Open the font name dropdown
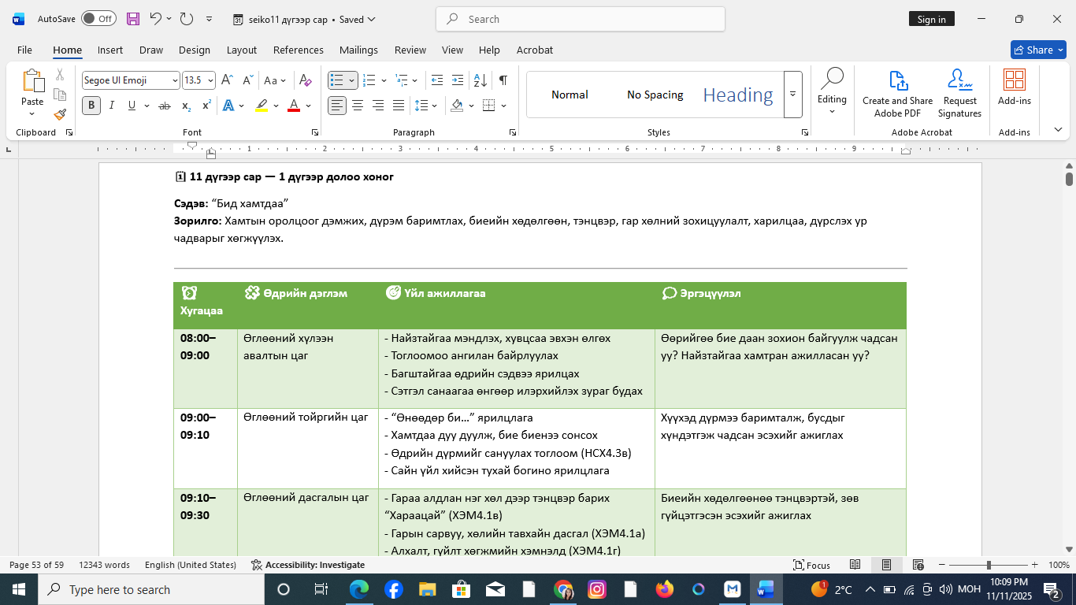This screenshot has height=605, width=1076. pos(175,80)
